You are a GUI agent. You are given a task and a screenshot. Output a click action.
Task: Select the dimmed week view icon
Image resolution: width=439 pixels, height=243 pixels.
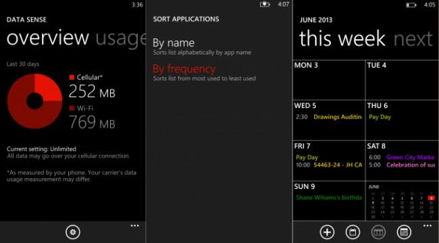tap(378, 232)
